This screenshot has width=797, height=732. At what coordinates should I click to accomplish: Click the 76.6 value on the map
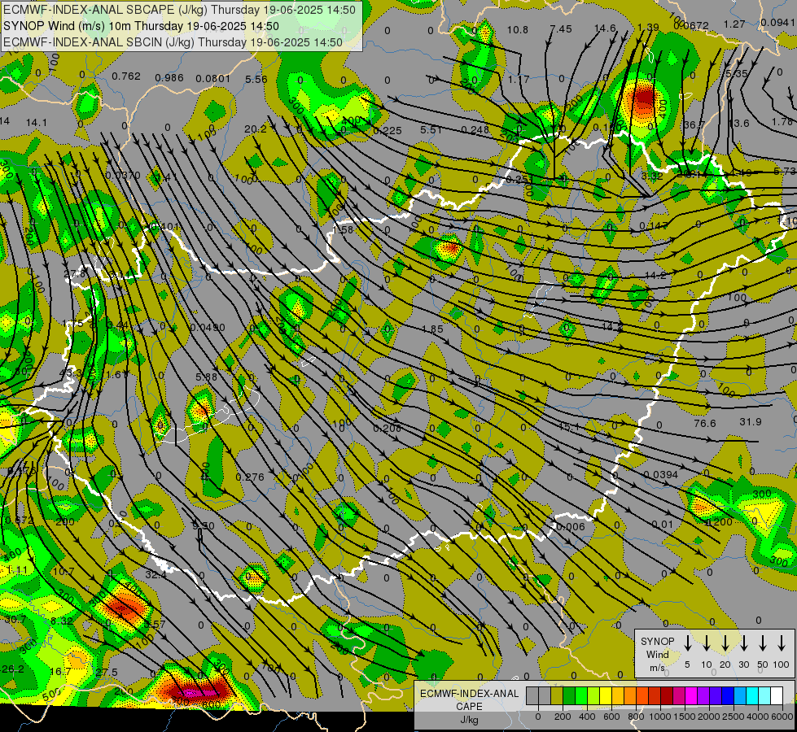[705, 423]
